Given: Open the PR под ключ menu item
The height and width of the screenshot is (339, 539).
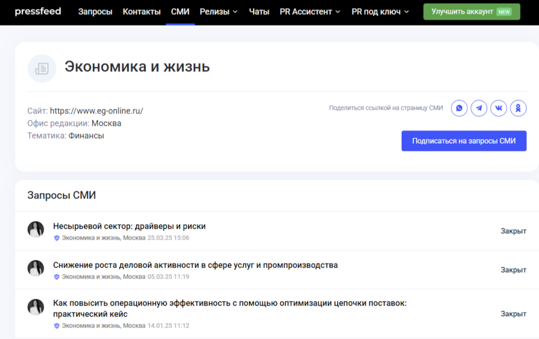Looking at the screenshot, I should tap(376, 12).
